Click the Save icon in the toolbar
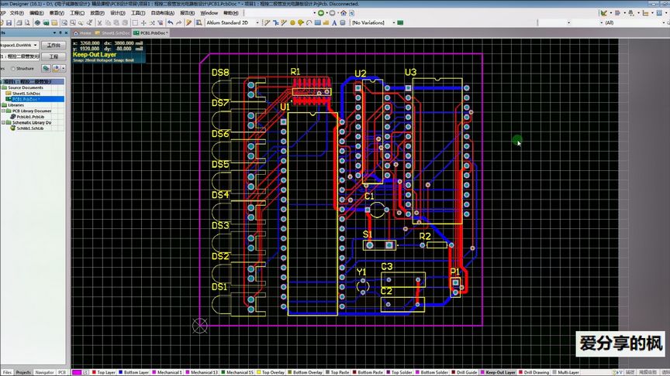The height and width of the screenshot is (376, 670). click(9, 22)
